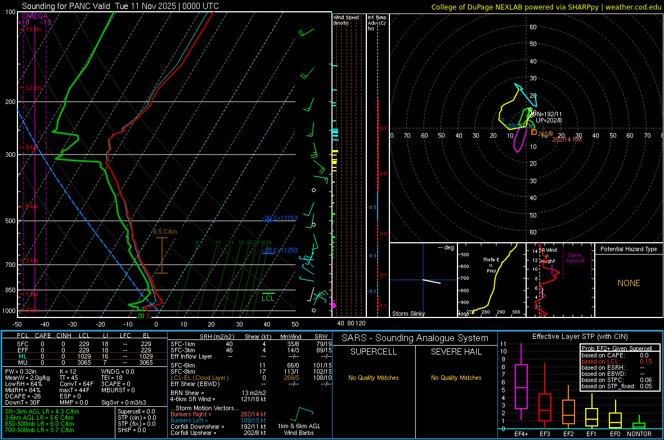Click the Theta-E v. Pres label
The width and height of the screenshot is (664, 440).
[491, 265]
